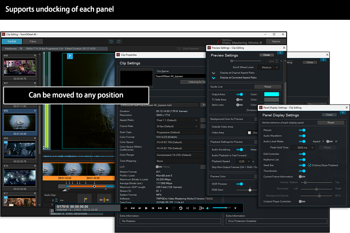
Task: Toggle the loop-off icon beside the speaker
Action: 201,208
